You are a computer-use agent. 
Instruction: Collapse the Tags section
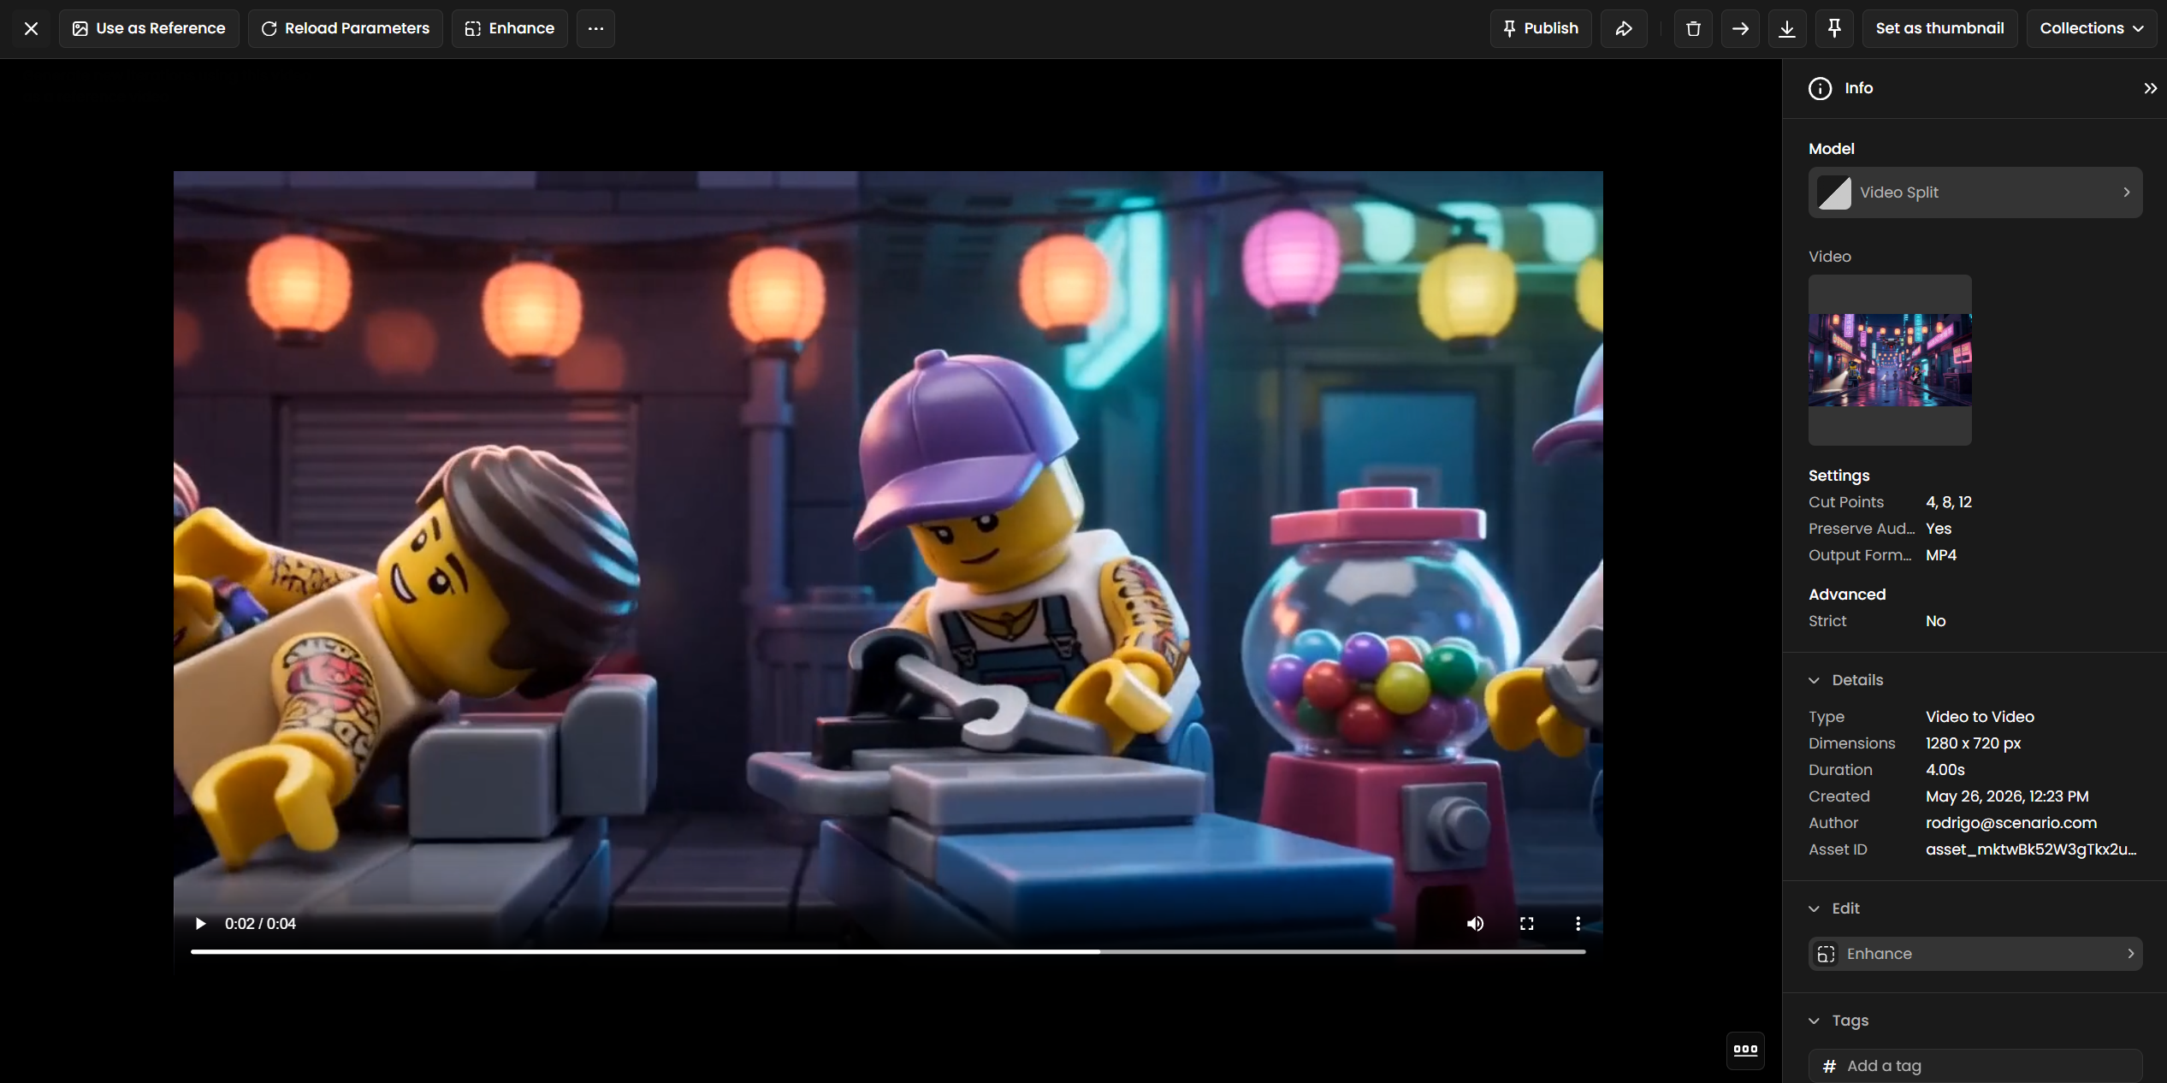click(x=1815, y=1021)
